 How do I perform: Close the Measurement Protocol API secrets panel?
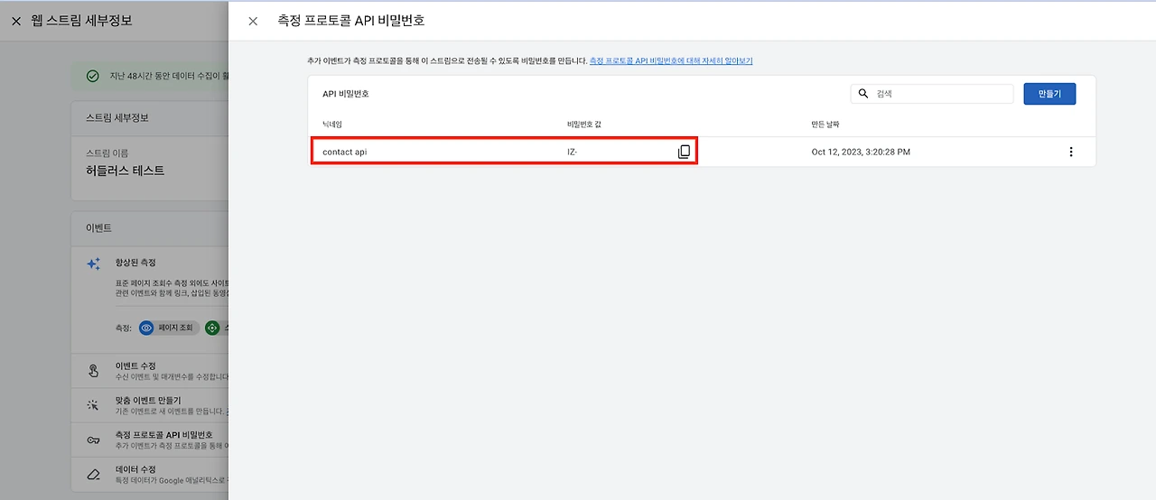tap(253, 21)
